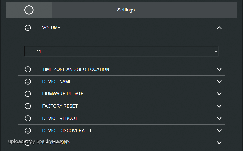This screenshot has width=243, height=151.
Task: Click info icon beside DEVICE DISCOVERABLE
Action: [x=28, y=130]
